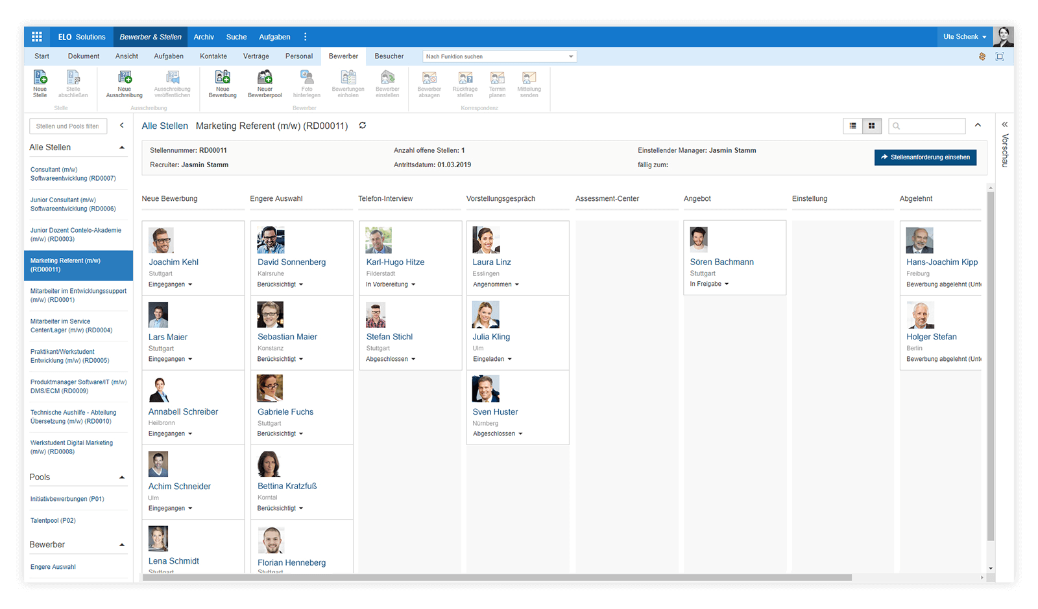Open the app launcher grid icon
The height and width of the screenshot is (609, 1038).
coord(37,37)
